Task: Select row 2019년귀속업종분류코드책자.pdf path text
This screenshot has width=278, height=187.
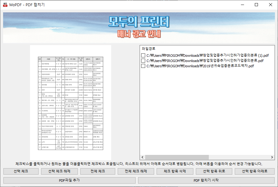Action: [200, 66]
